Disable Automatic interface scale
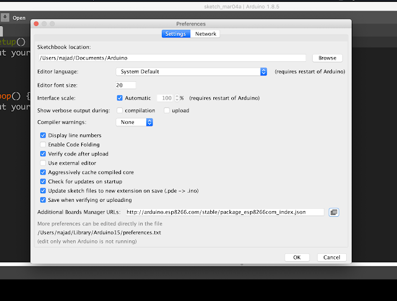397x301 pixels. click(x=120, y=98)
